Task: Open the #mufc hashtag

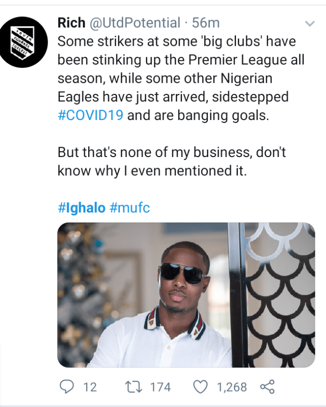Action: click(x=130, y=209)
